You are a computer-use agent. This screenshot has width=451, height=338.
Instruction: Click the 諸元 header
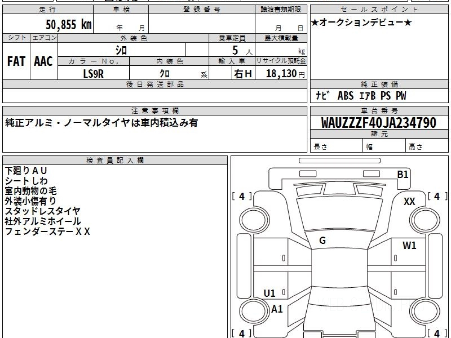(379, 134)
